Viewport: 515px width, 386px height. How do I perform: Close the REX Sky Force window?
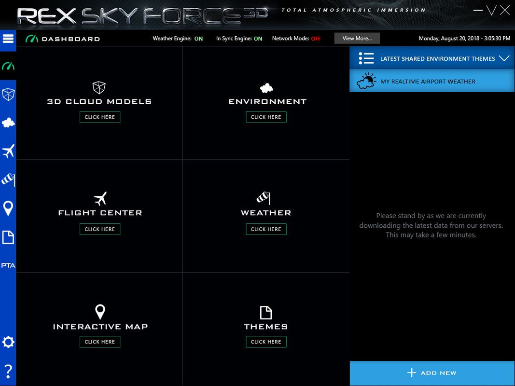(x=505, y=10)
